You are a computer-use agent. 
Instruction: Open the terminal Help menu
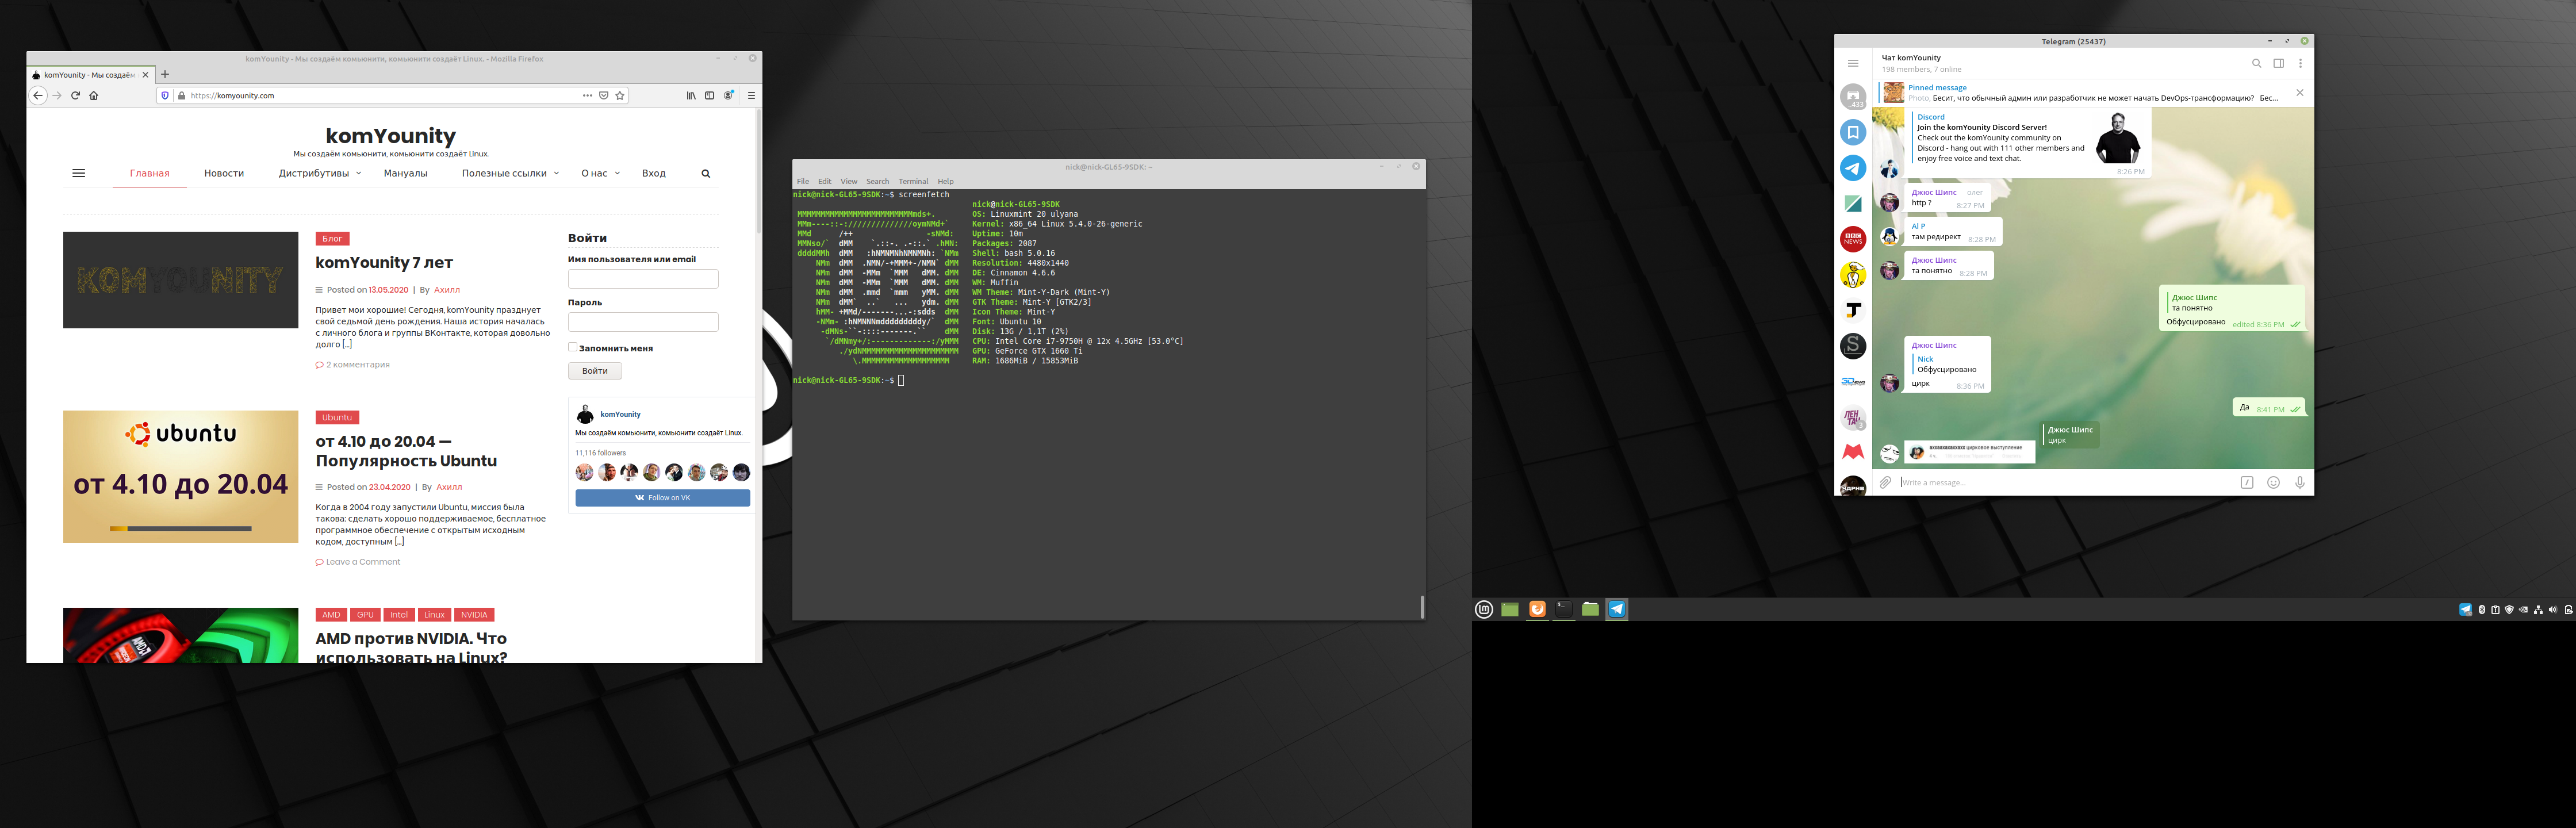[946, 182]
